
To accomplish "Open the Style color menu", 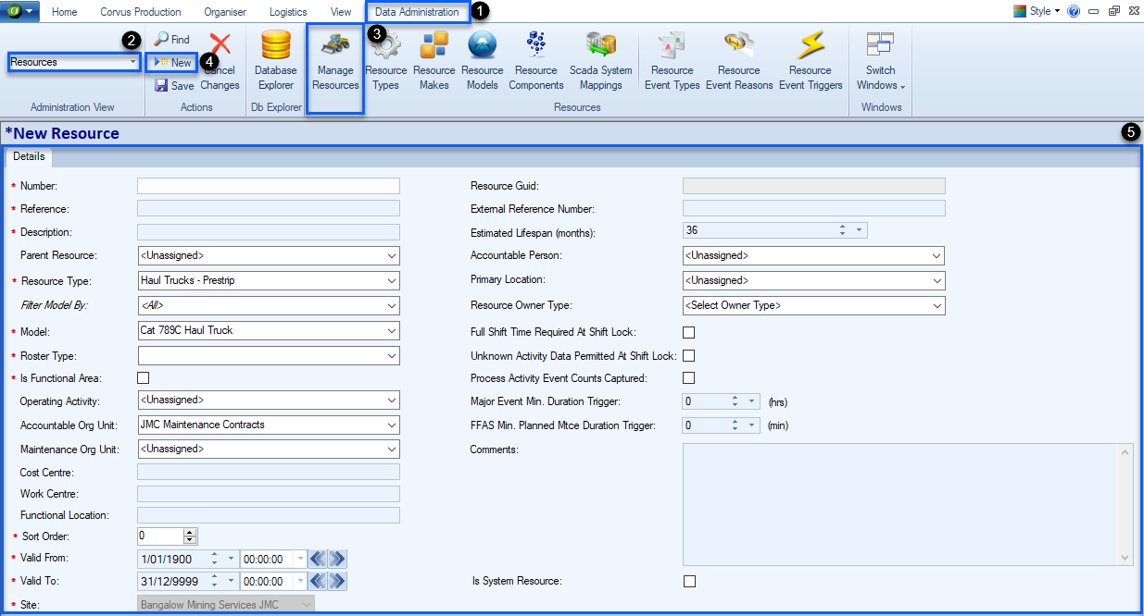I will pos(1037,12).
